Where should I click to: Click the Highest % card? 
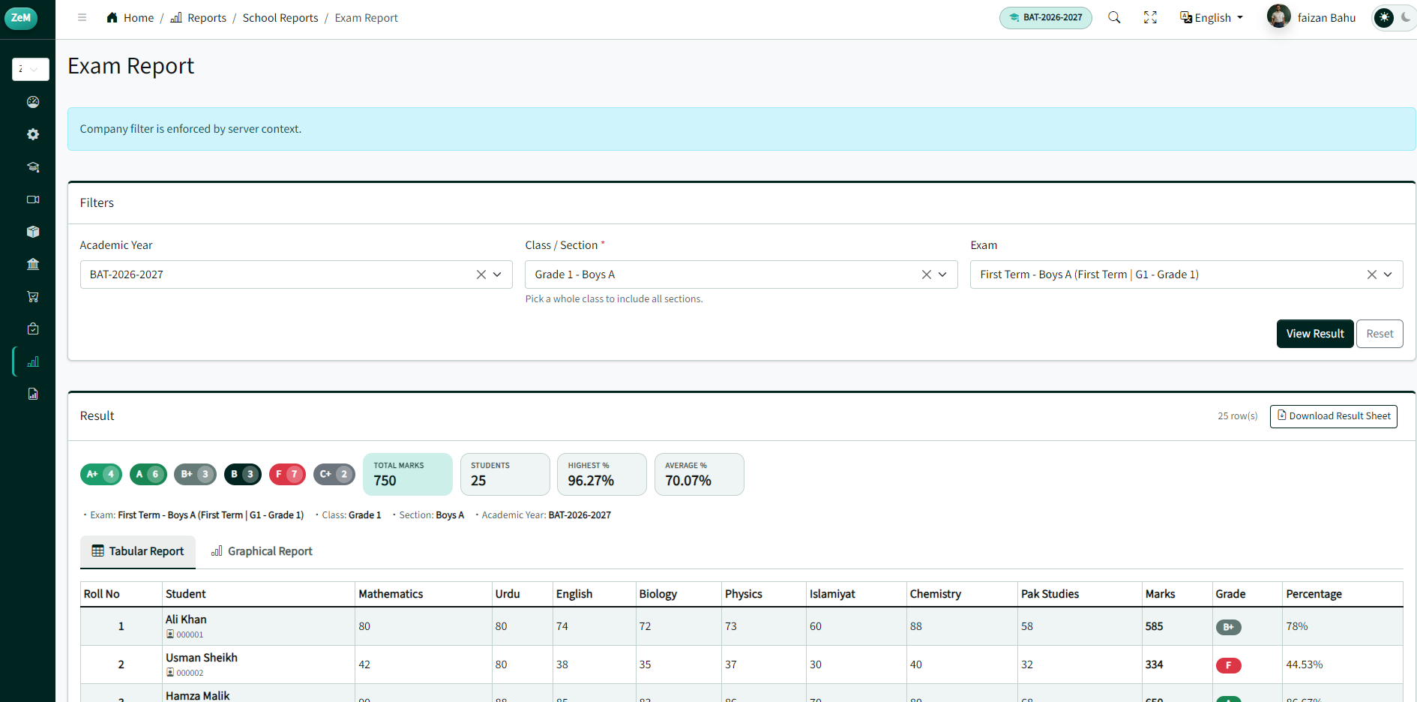(x=602, y=474)
